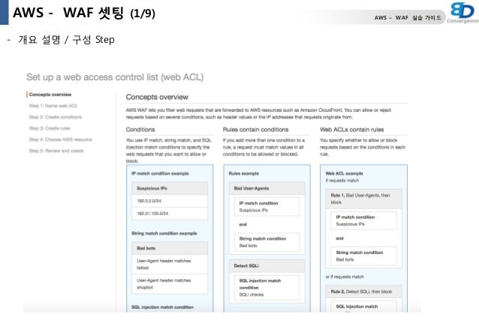Click the IP match condition example label
479x332 pixels.
160,174
